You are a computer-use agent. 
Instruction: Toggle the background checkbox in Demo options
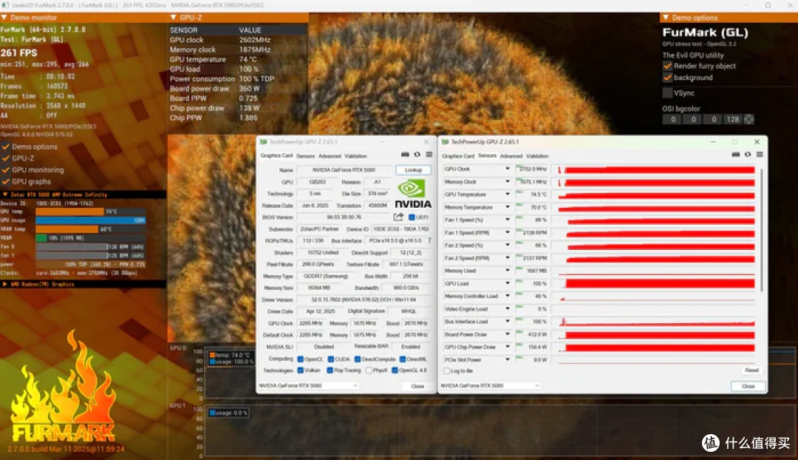[667, 78]
